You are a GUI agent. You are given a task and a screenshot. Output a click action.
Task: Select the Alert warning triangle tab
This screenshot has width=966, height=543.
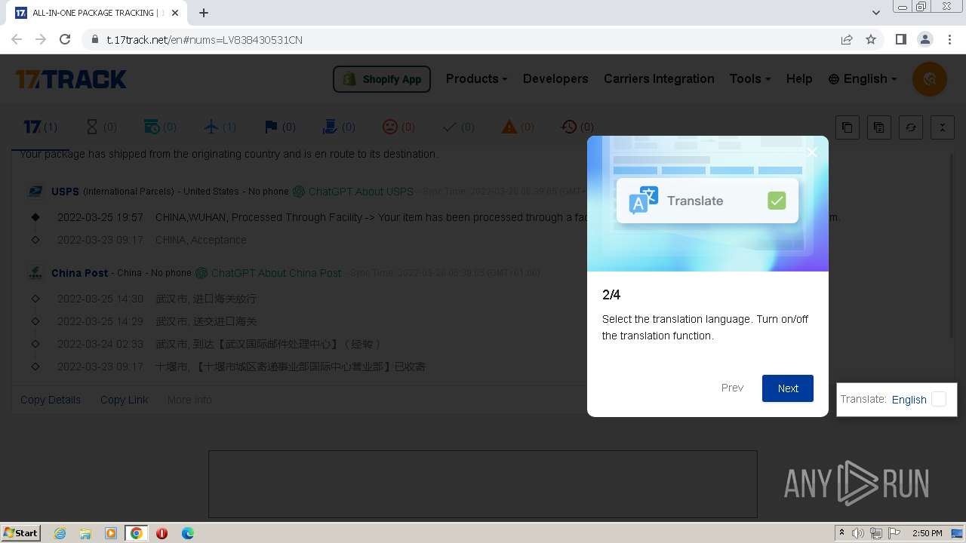[518, 127]
